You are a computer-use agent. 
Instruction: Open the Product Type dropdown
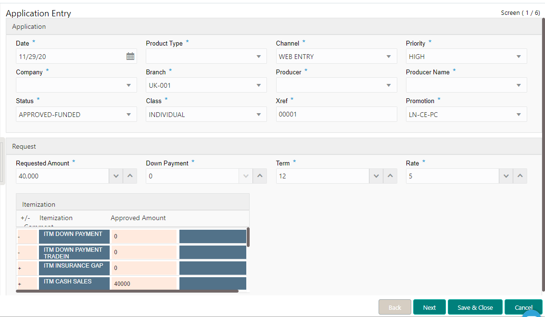pyautogui.click(x=206, y=56)
